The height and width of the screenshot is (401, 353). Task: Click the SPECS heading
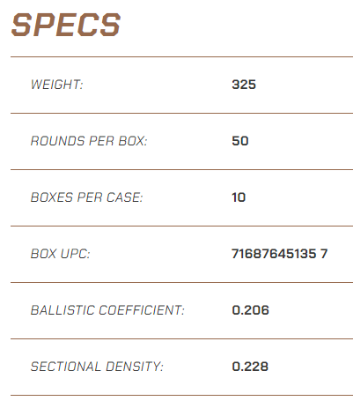coord(66,26)
